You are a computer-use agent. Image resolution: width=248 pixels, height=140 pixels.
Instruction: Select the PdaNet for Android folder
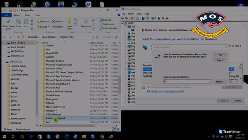(55, 118)
